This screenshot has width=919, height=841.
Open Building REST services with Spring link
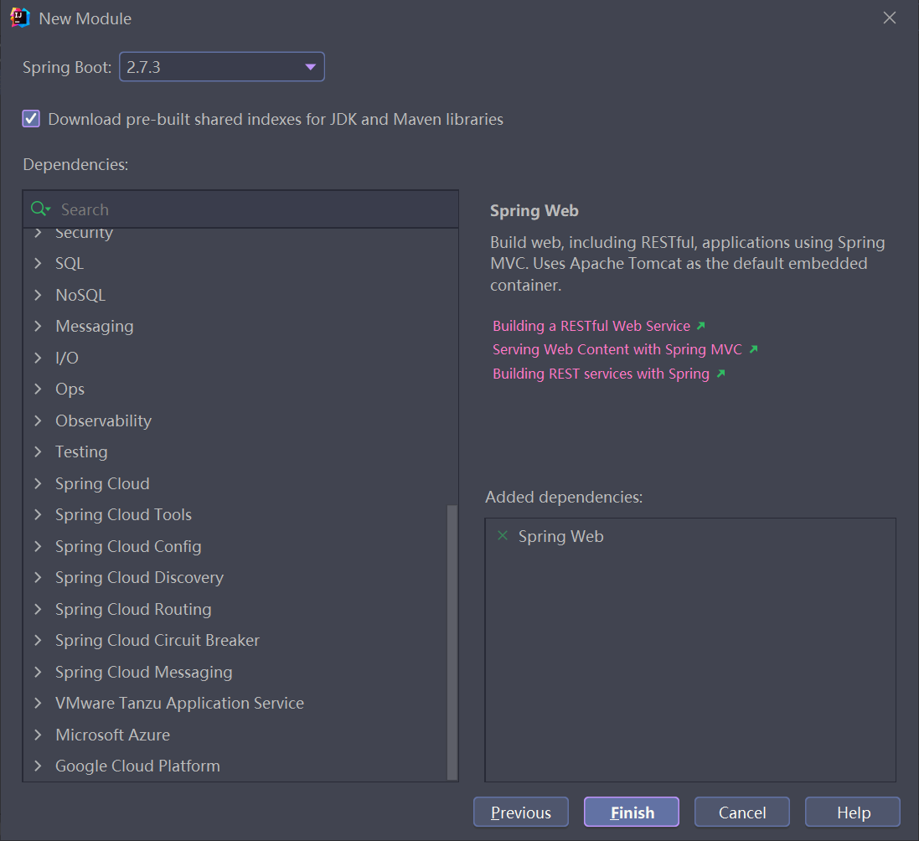[x=601, y=374]
